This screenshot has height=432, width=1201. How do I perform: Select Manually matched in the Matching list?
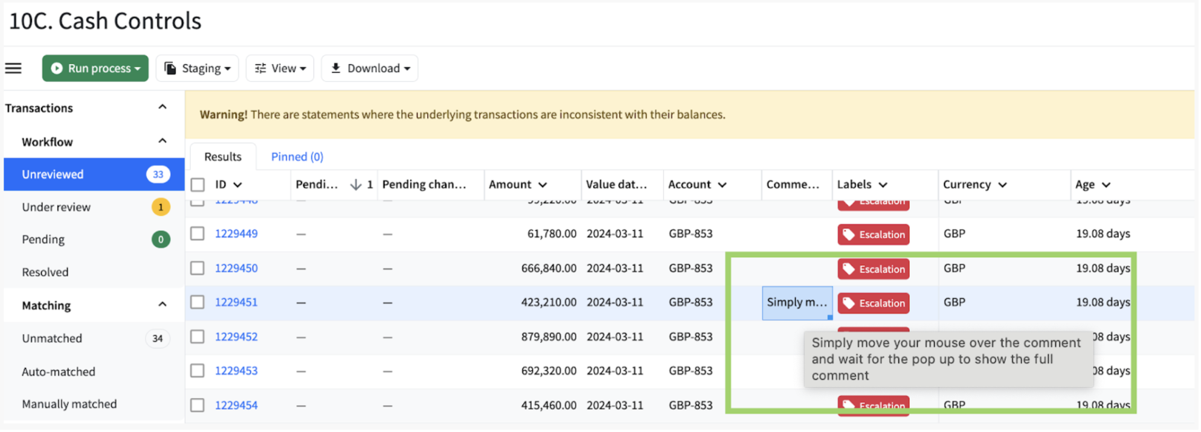(x=94, y=404)
